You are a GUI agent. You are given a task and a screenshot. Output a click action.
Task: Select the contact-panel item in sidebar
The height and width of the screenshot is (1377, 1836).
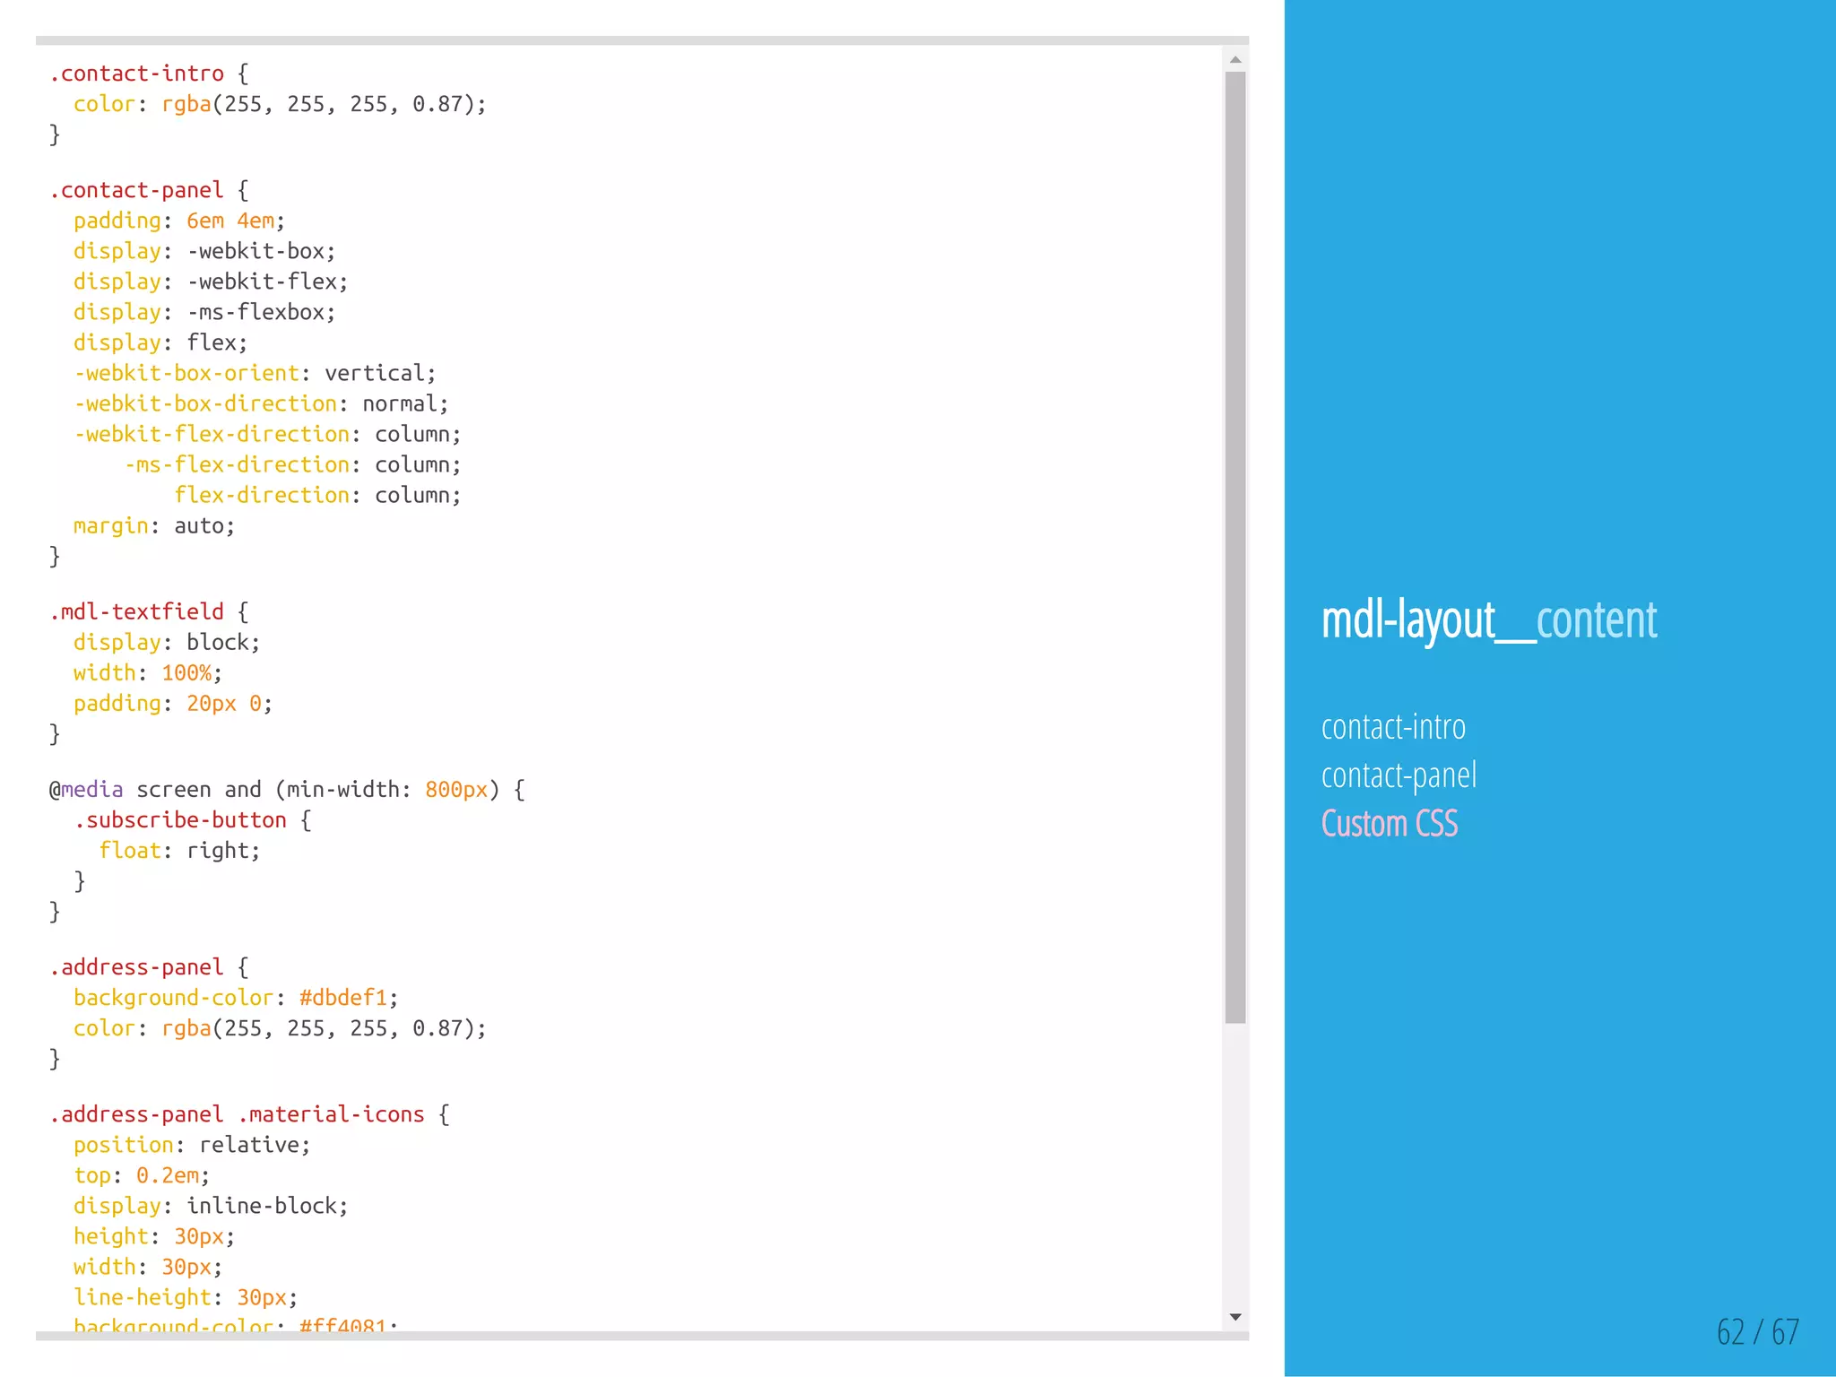click(x=1399, y=776)
